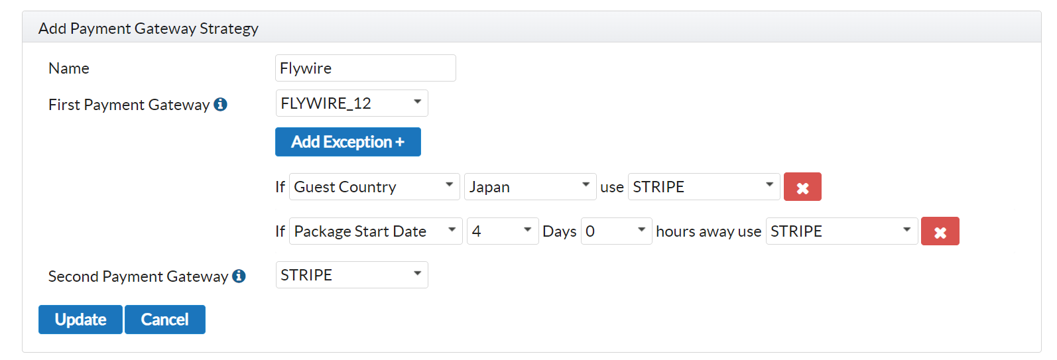This screenshot has width=1057, height=360.
Task: Click the Second Payment Gateway label text
Action: [x=138, y=276]
